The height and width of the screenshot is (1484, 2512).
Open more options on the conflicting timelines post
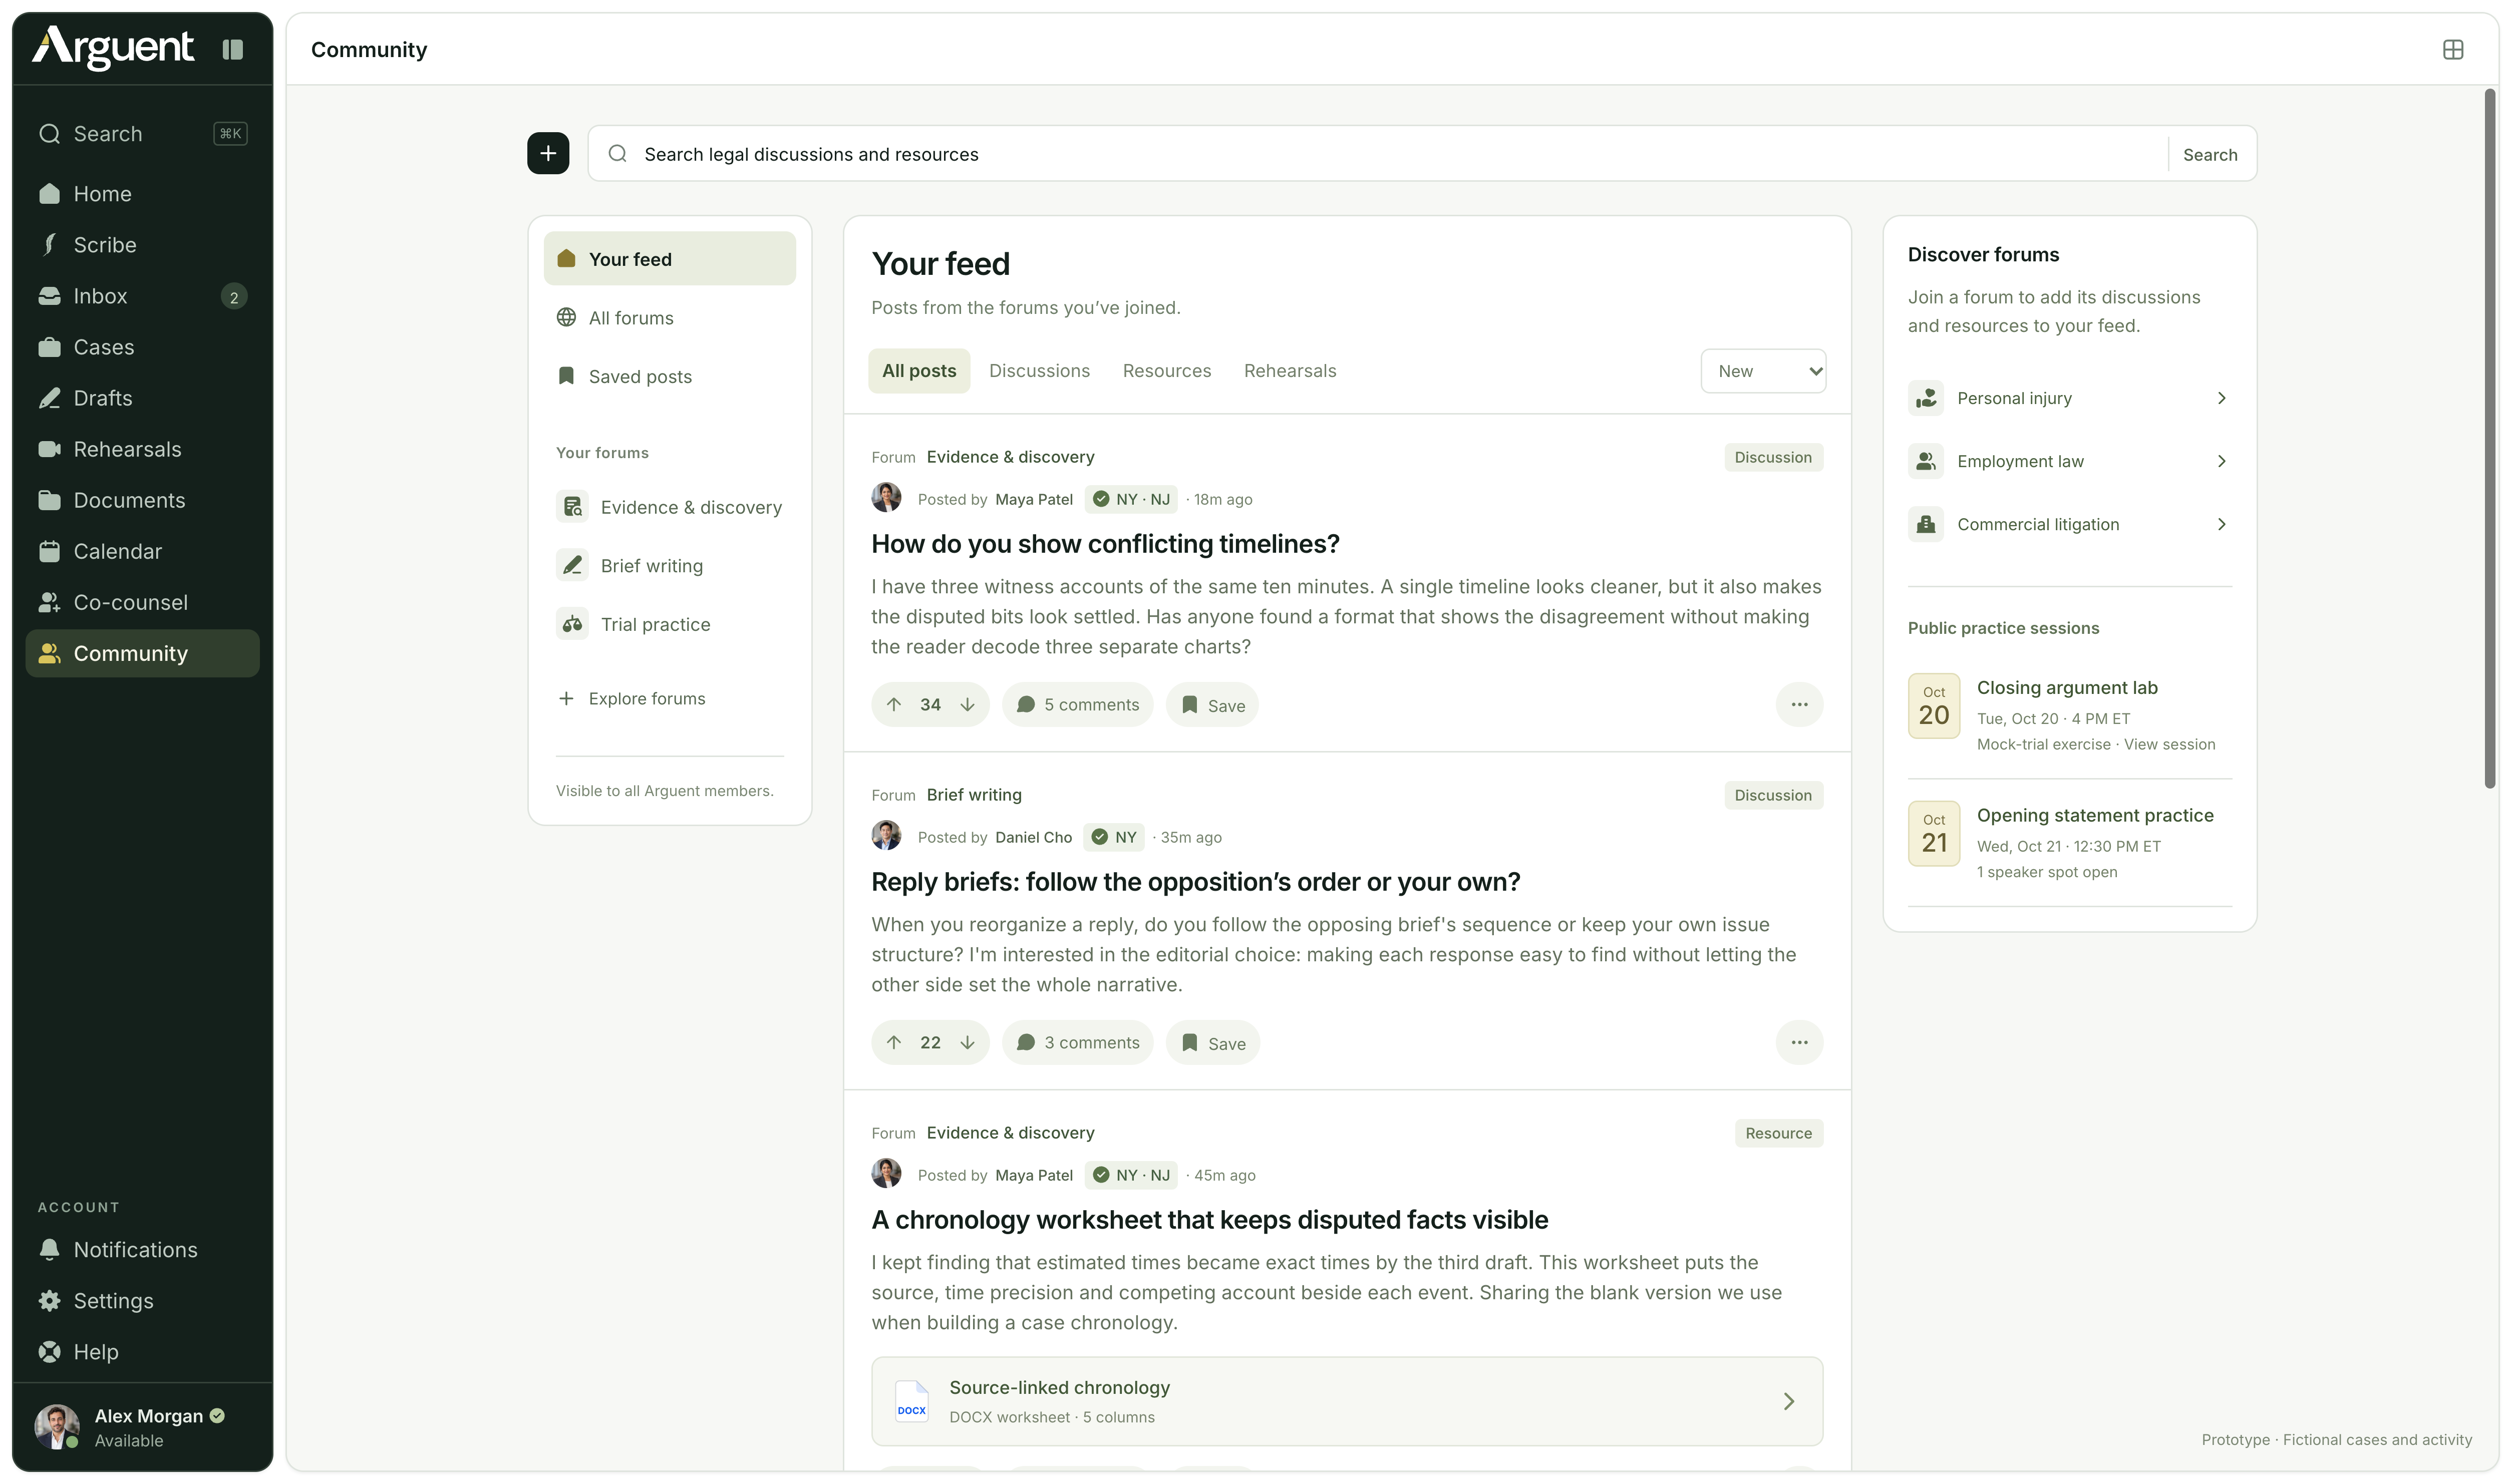click(x=1799, y=704)
